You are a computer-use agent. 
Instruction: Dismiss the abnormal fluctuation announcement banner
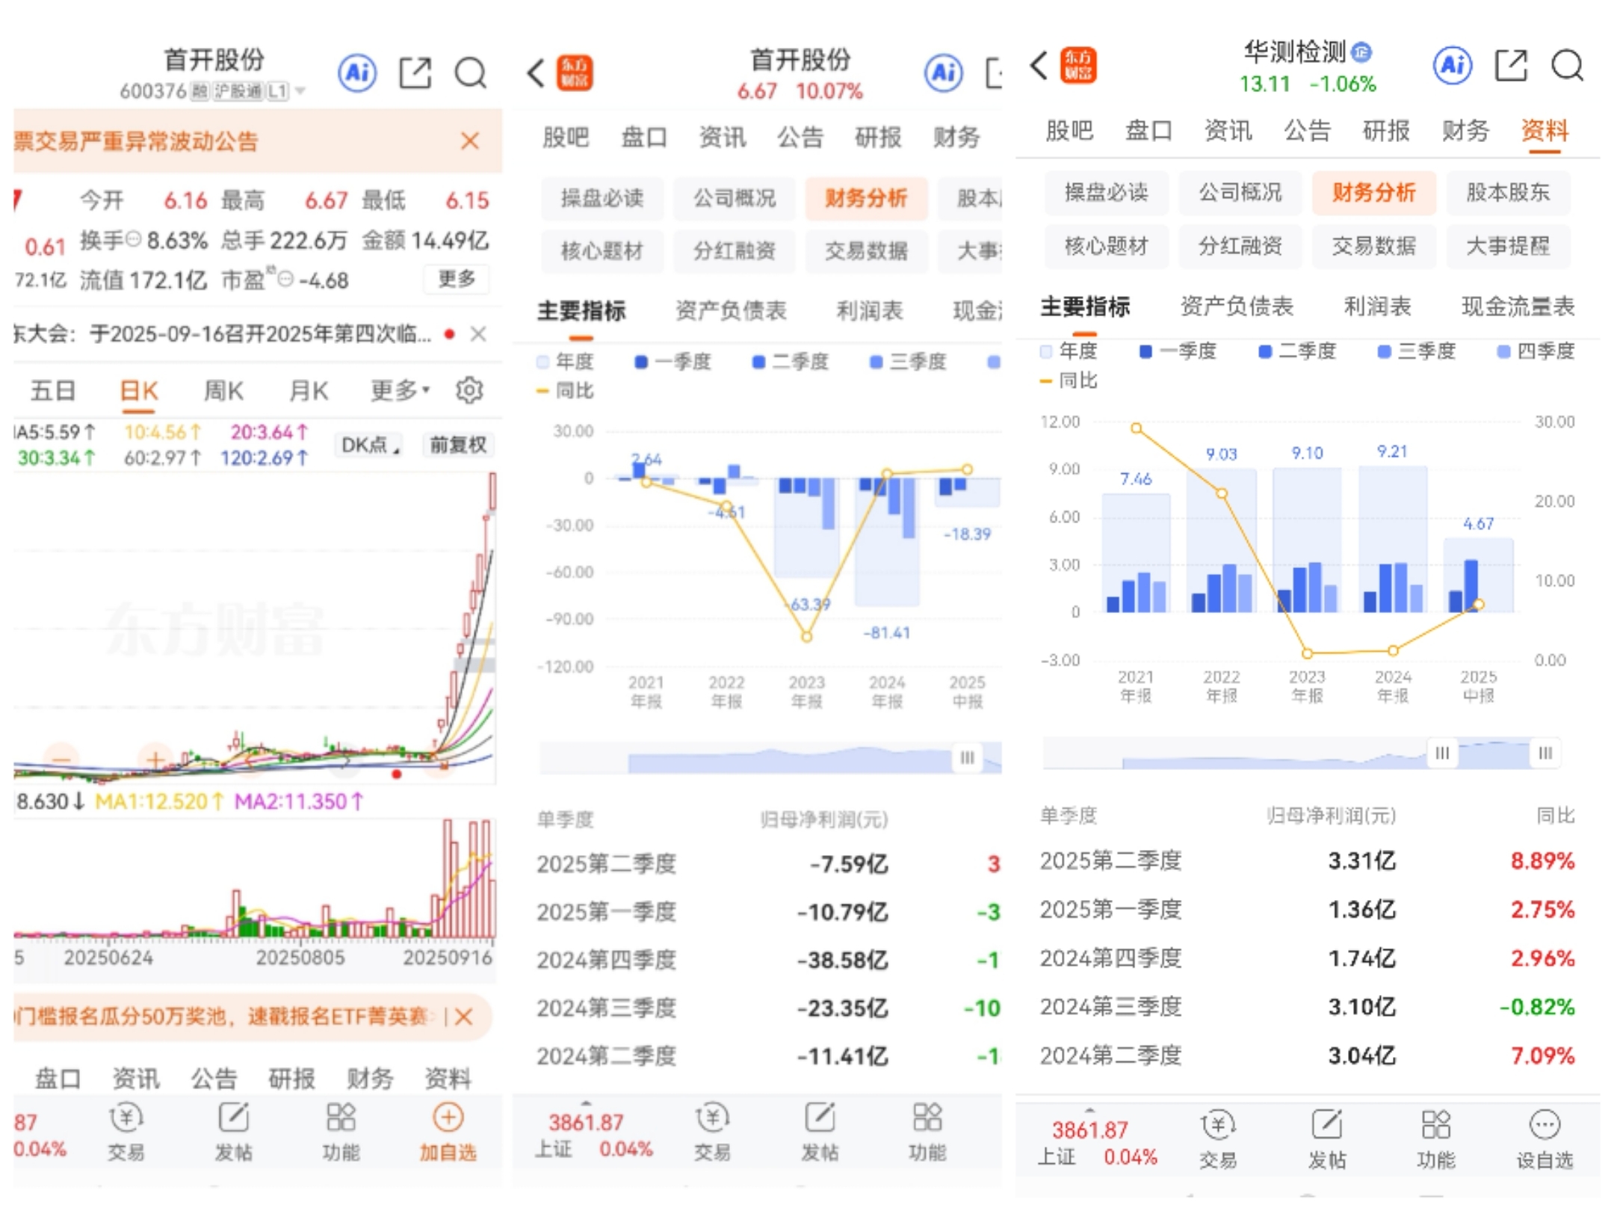pos(470,141)
